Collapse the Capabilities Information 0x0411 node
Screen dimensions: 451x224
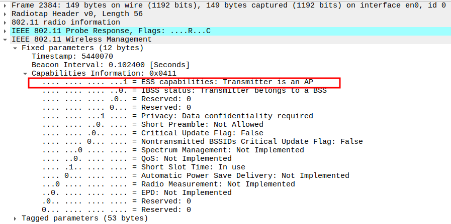26,74
